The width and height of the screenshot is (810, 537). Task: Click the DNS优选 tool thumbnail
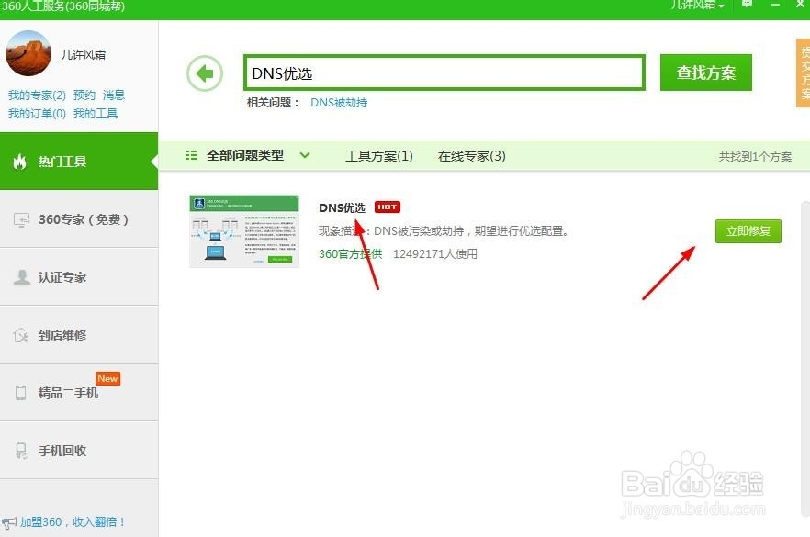coord(244,230)
